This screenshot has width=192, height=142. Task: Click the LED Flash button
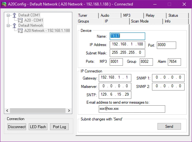click(38, 127)
